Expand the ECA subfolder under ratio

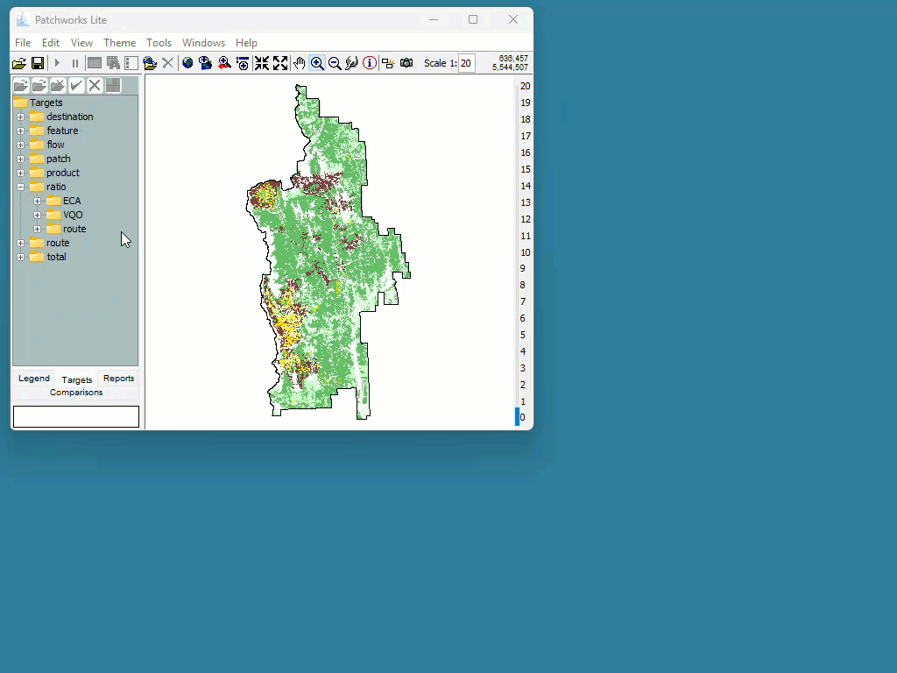click(37, 201)
